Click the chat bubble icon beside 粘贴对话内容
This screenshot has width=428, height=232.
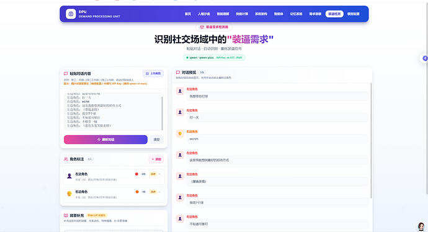(66, 73)
